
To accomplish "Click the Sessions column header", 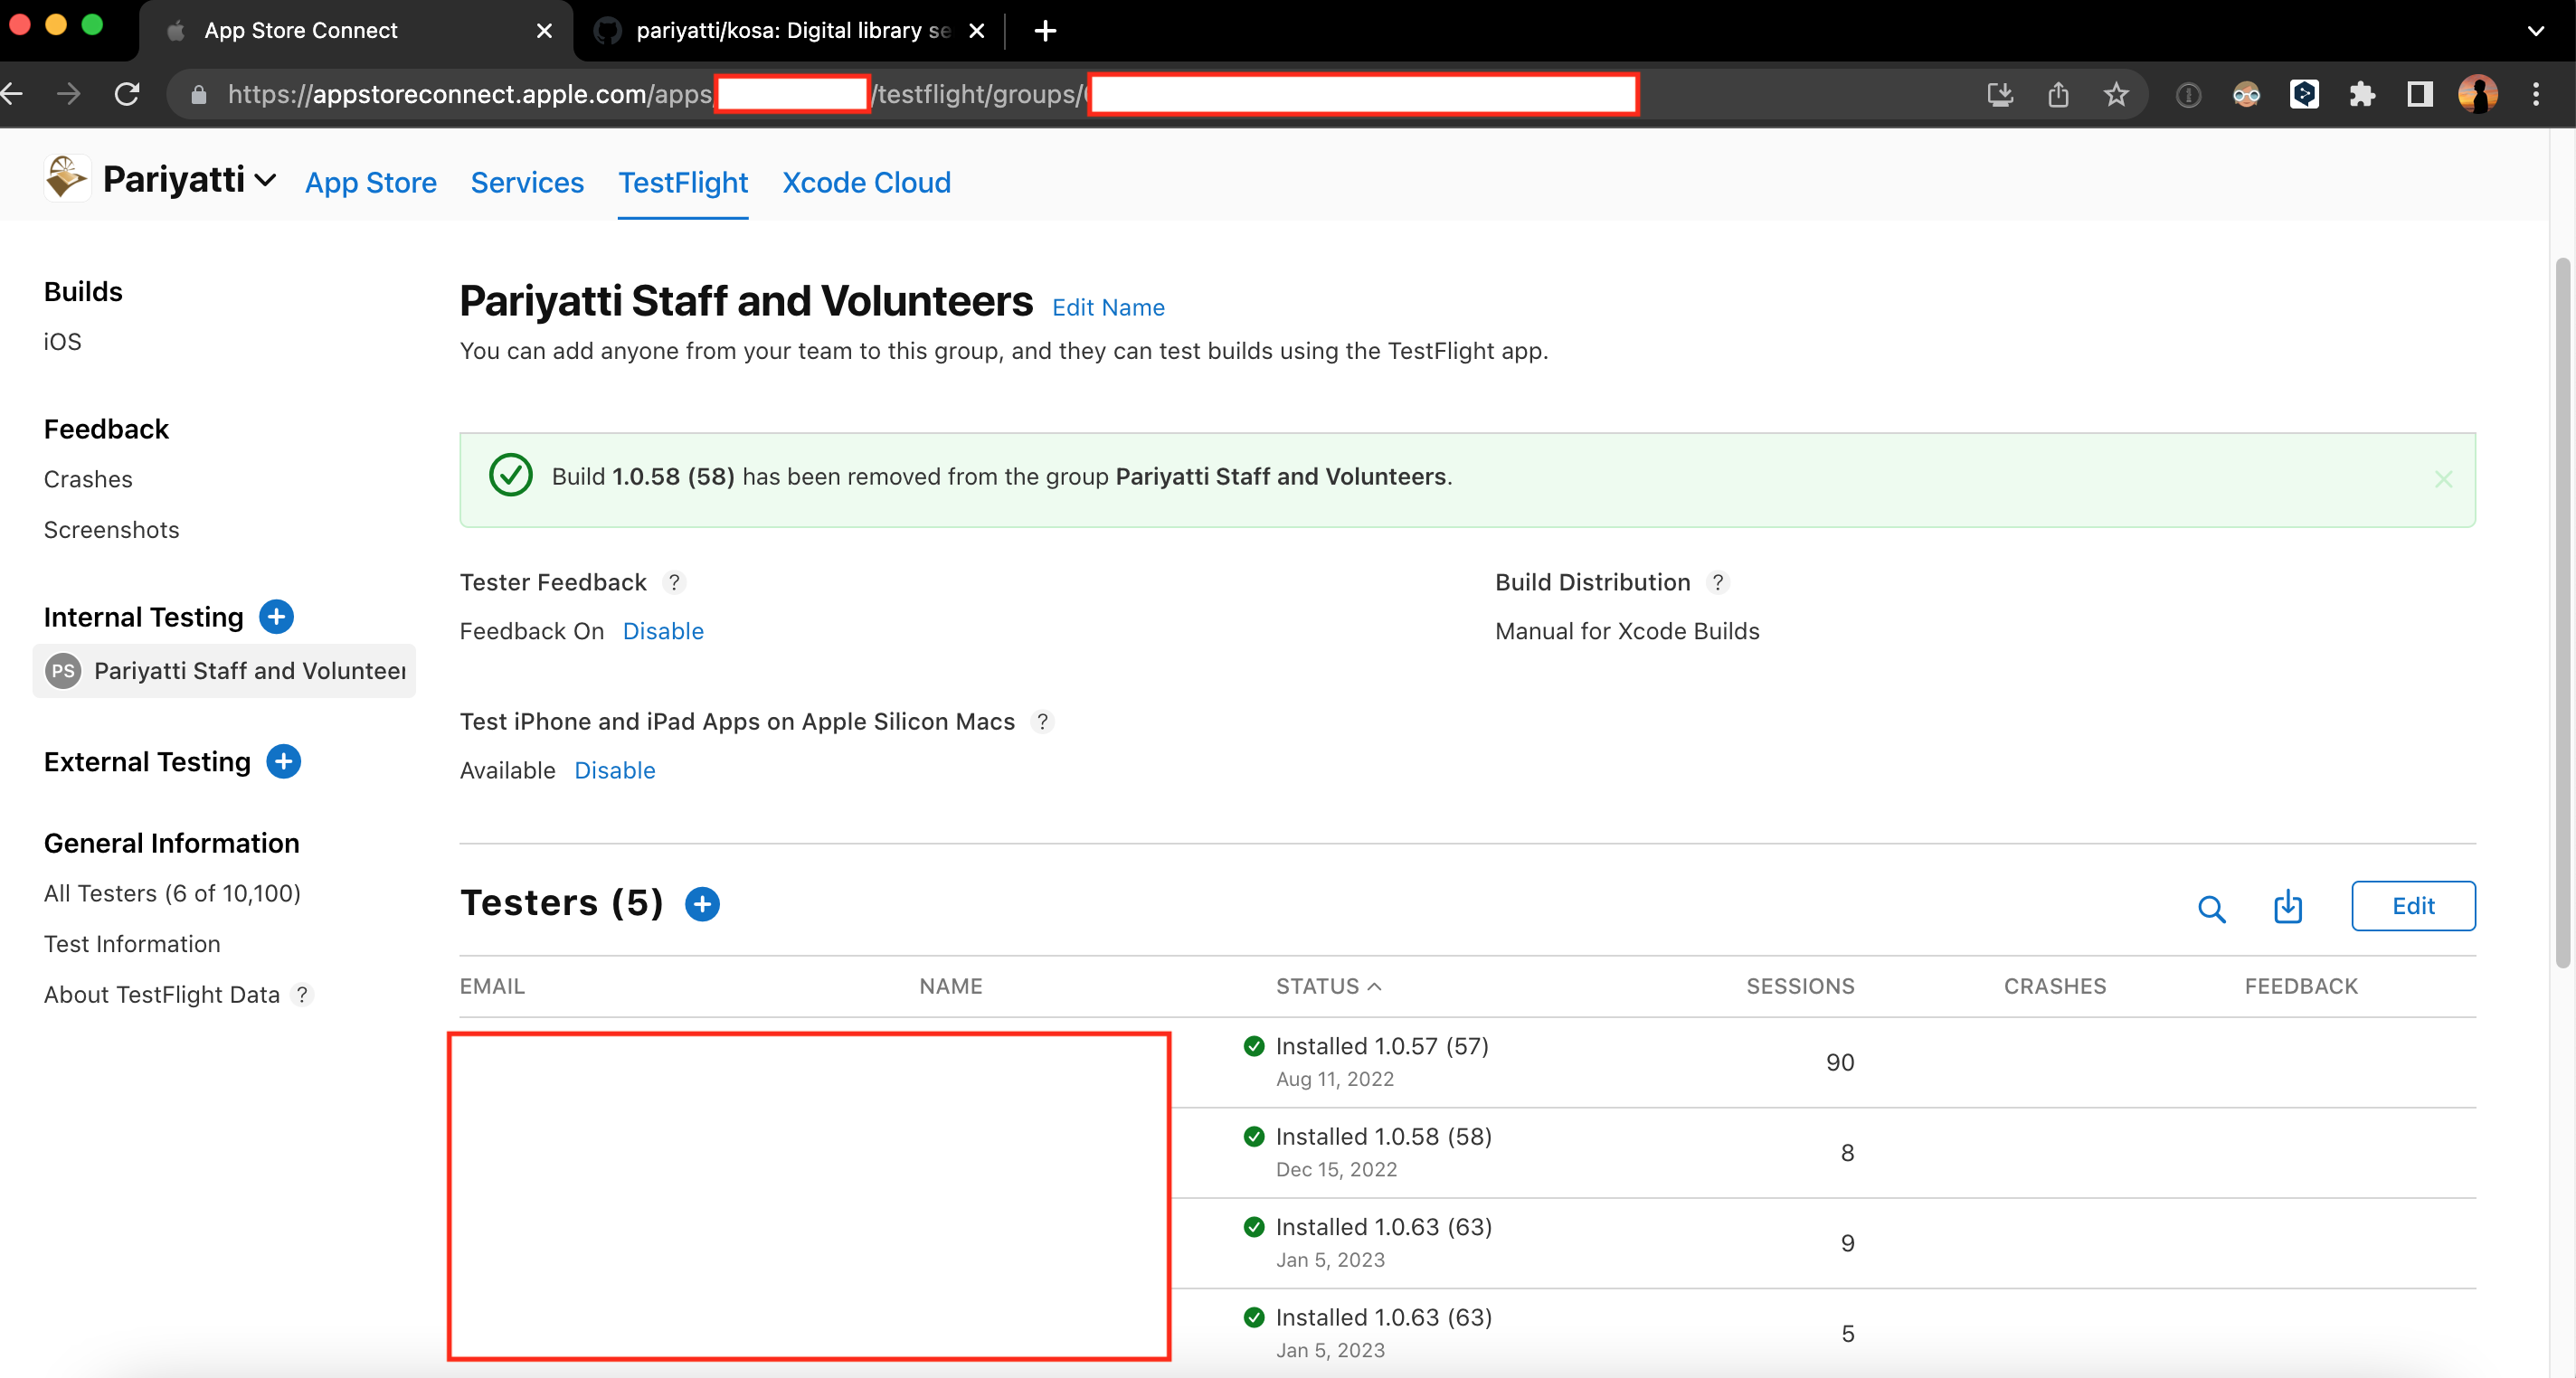I will [1800, 986].
